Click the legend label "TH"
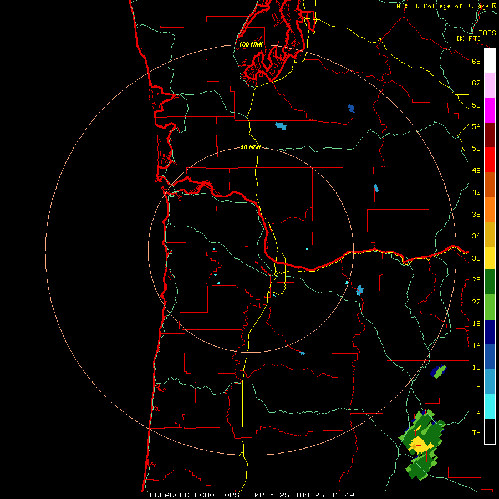 coord(476,433)
